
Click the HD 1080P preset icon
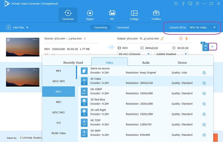[84, 92]
